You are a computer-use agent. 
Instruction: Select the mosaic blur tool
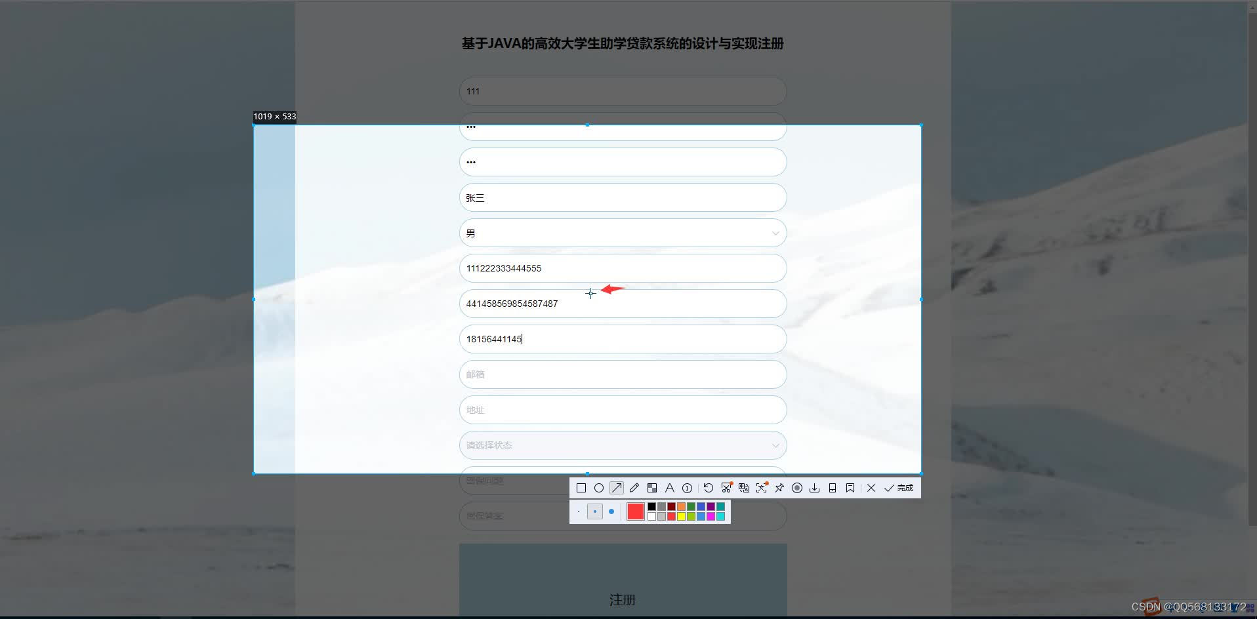pos(652,488)
